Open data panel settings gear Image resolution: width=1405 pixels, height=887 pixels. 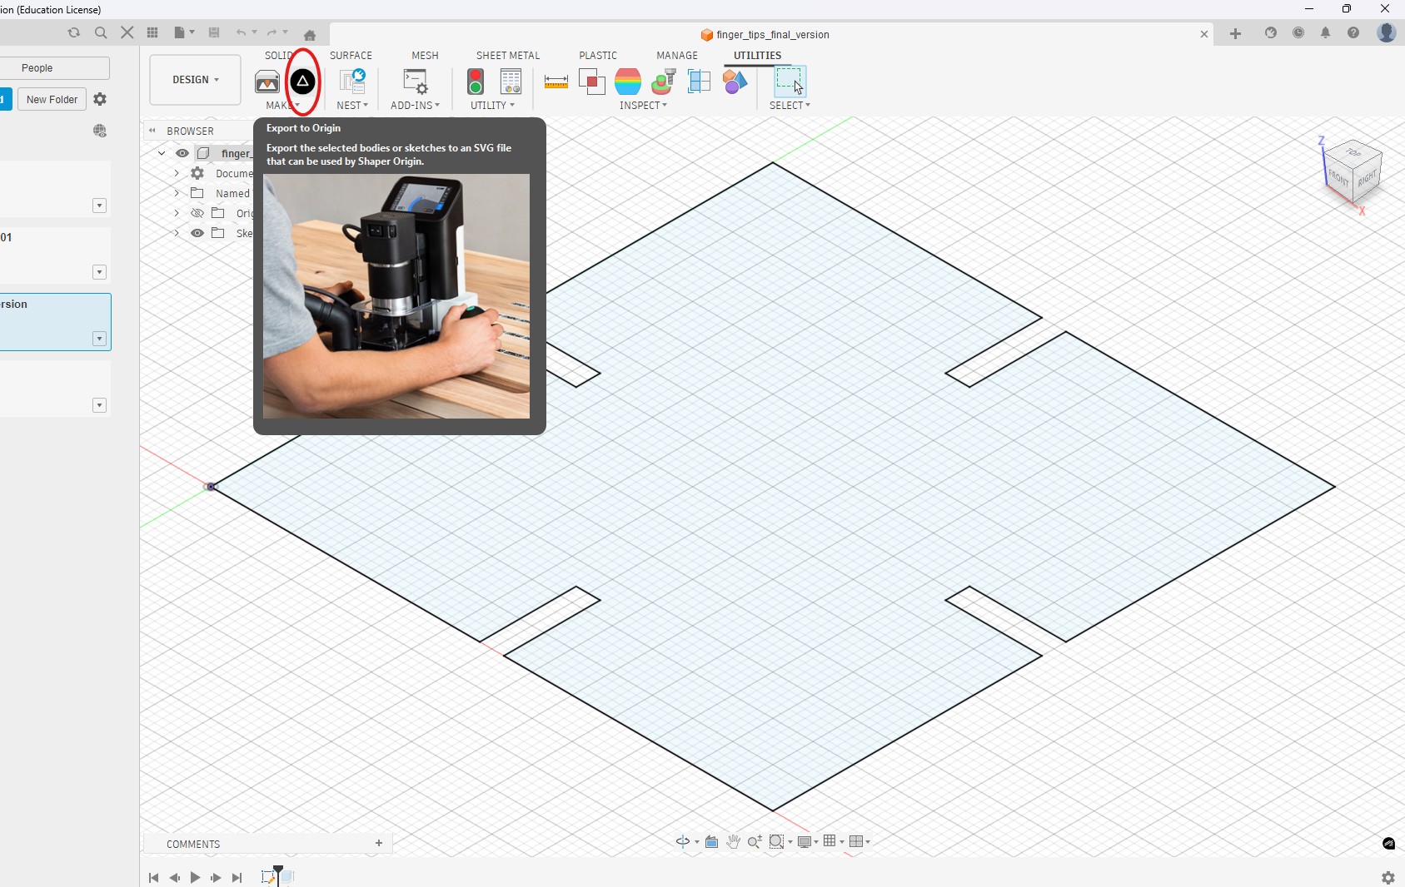coord(100,99)
